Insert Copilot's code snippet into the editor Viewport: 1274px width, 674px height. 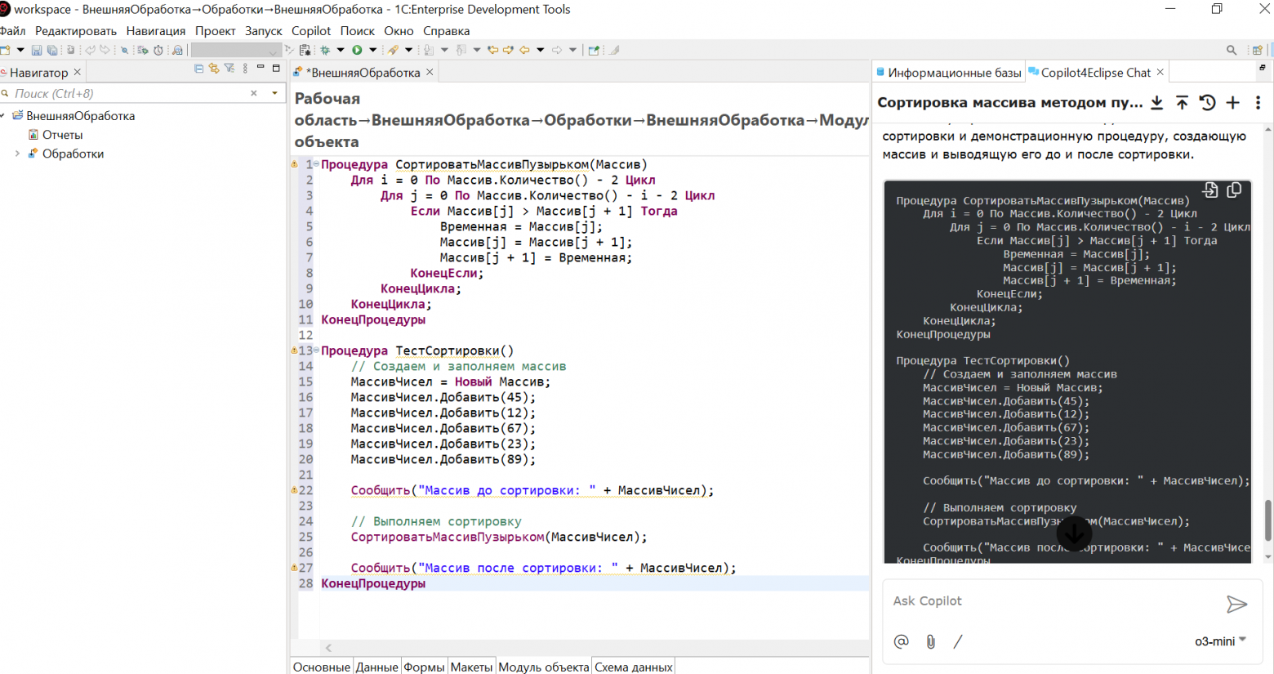[x=1209, y=190]
